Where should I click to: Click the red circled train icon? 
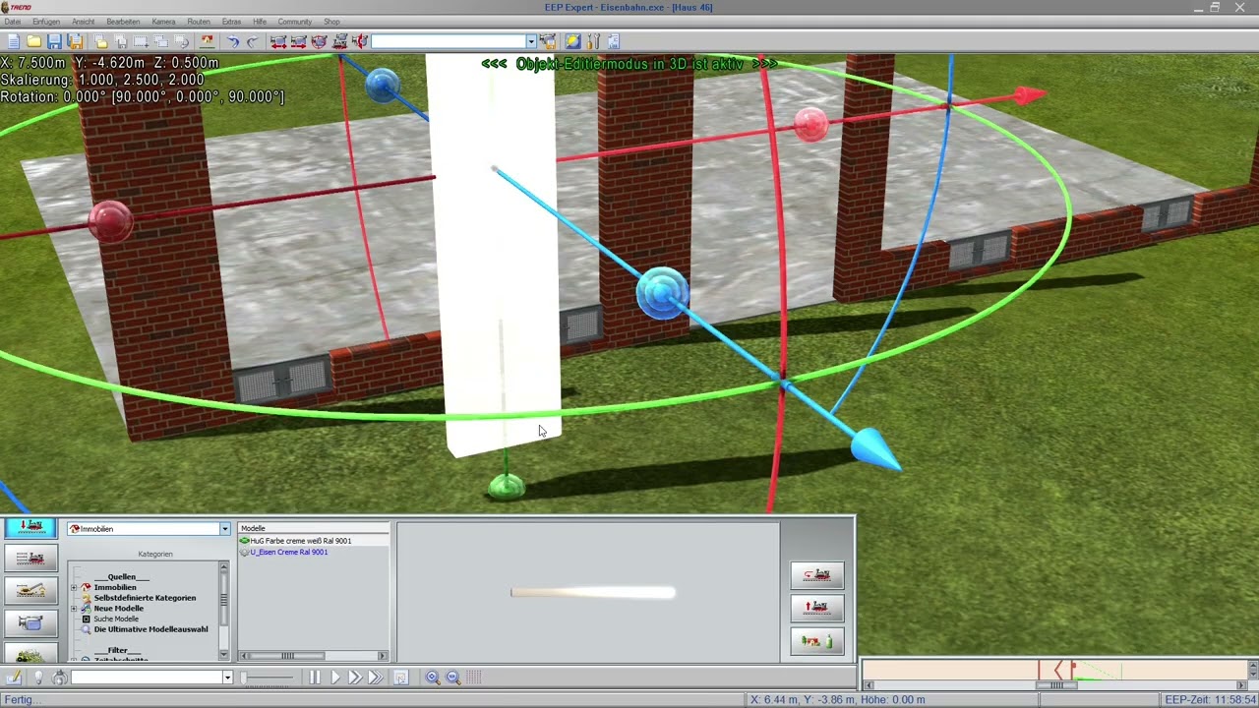pos(319,41)
